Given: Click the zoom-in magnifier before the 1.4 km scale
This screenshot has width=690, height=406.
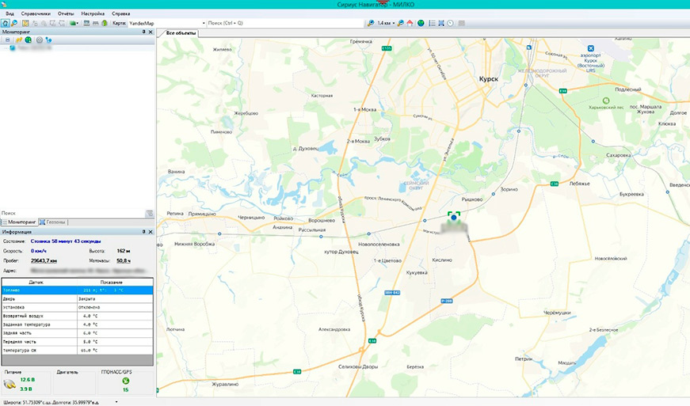Looking at the screenshot, I should [x=371, y=23].
